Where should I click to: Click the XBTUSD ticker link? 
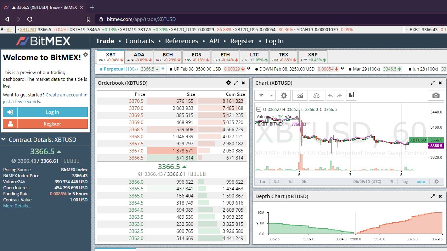point(28,29)
